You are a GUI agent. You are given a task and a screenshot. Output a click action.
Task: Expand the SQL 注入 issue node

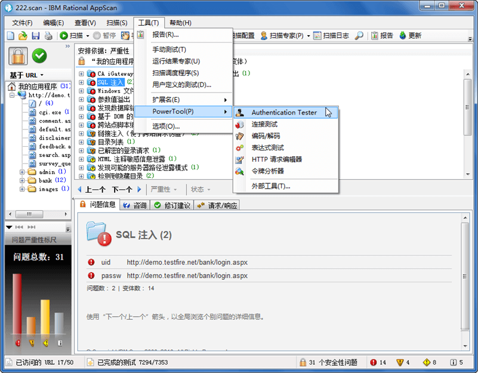(x=81, y=82)
